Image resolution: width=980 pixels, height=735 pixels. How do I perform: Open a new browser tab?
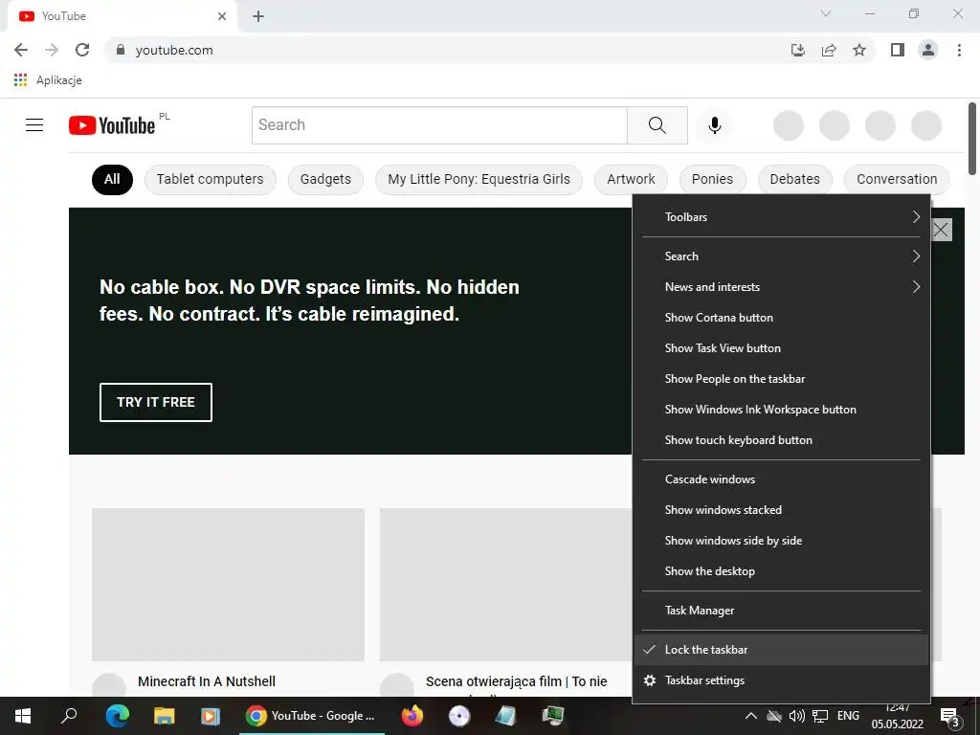point(258,16)
